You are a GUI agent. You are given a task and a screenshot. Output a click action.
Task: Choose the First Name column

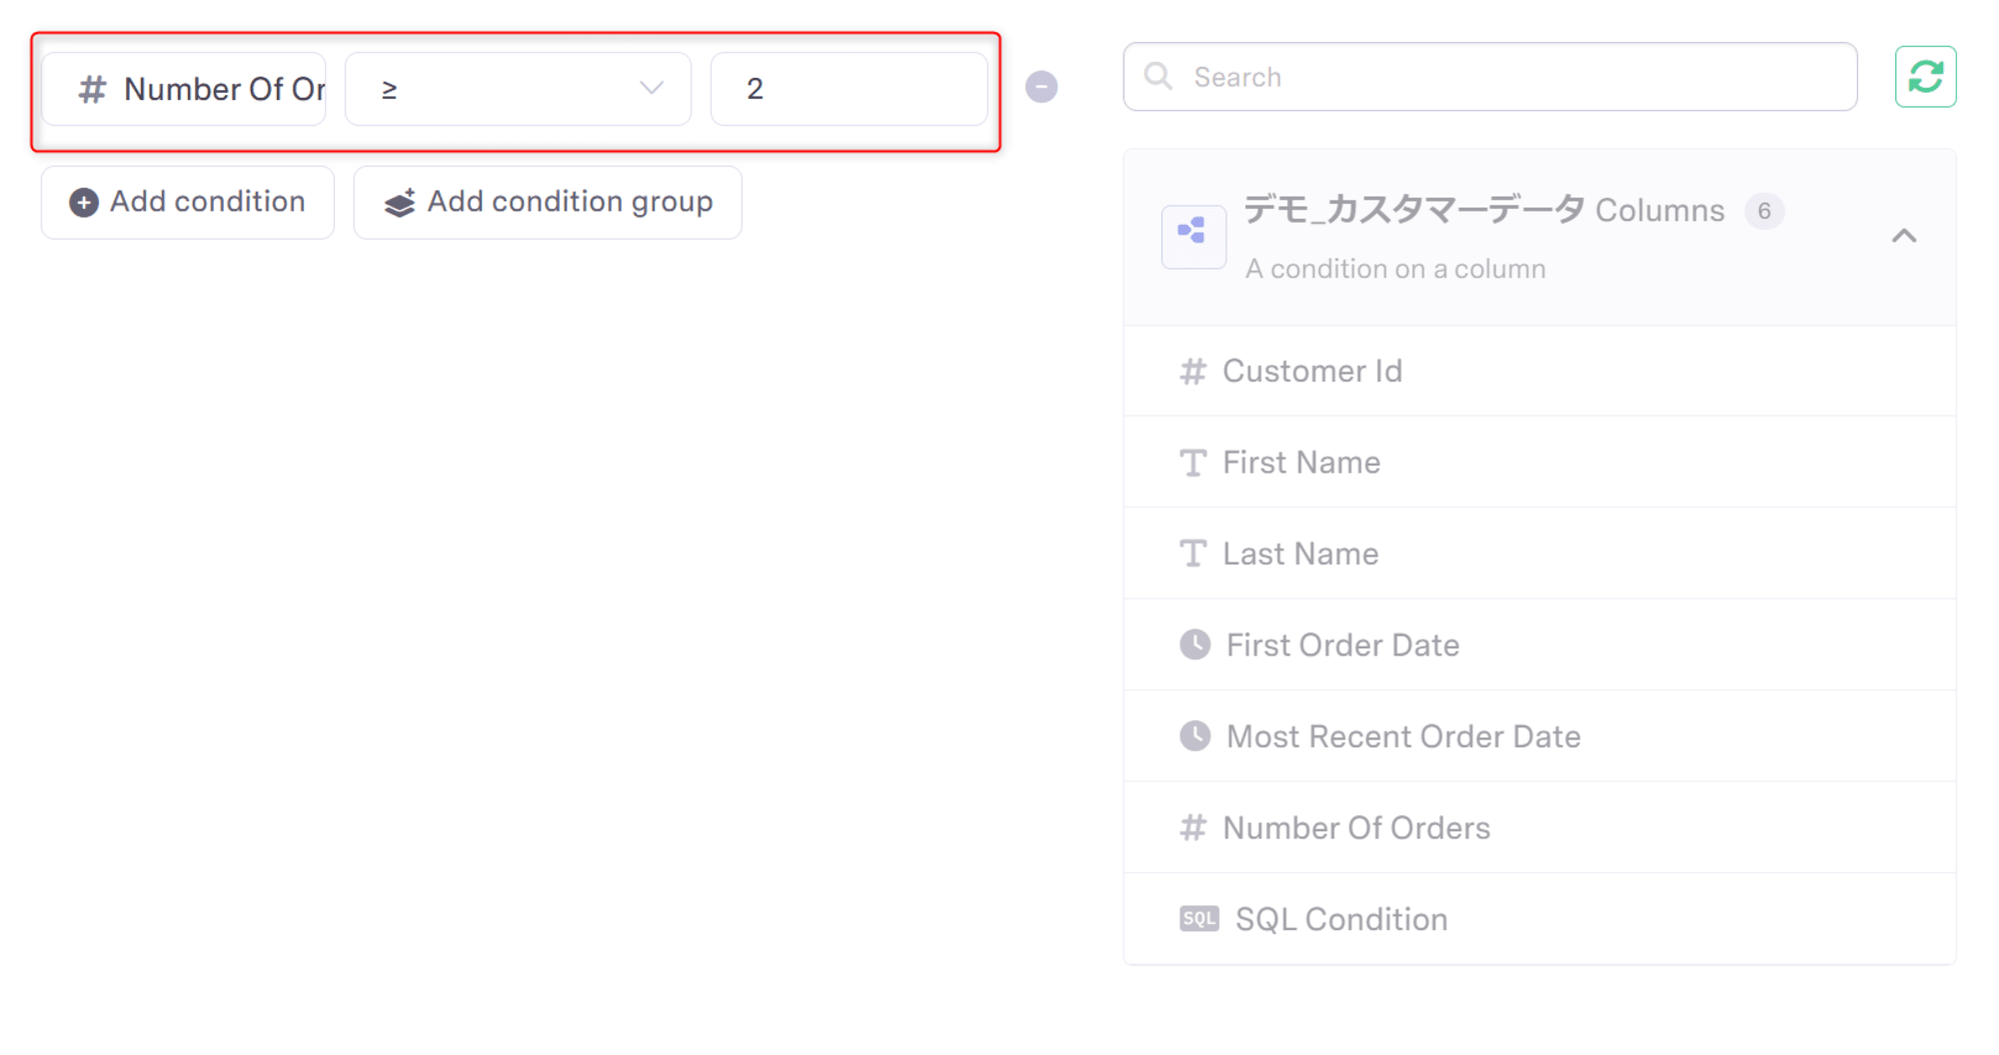click(x=1539, y=463)
